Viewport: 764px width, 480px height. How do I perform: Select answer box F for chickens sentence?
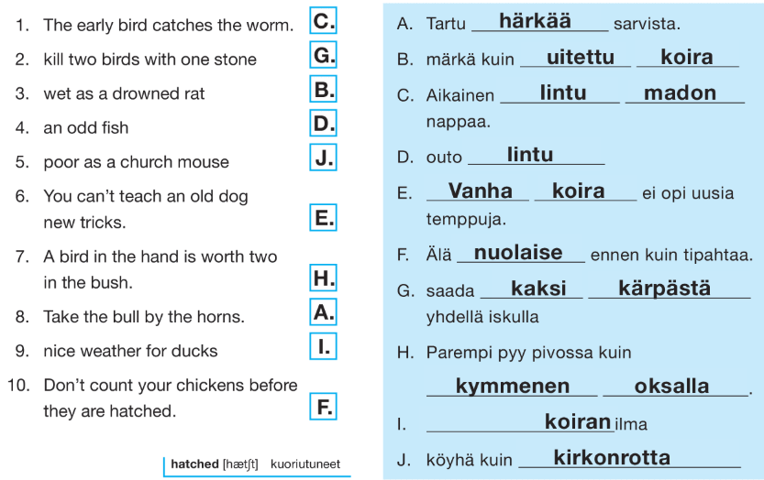[x=323, y=406]
